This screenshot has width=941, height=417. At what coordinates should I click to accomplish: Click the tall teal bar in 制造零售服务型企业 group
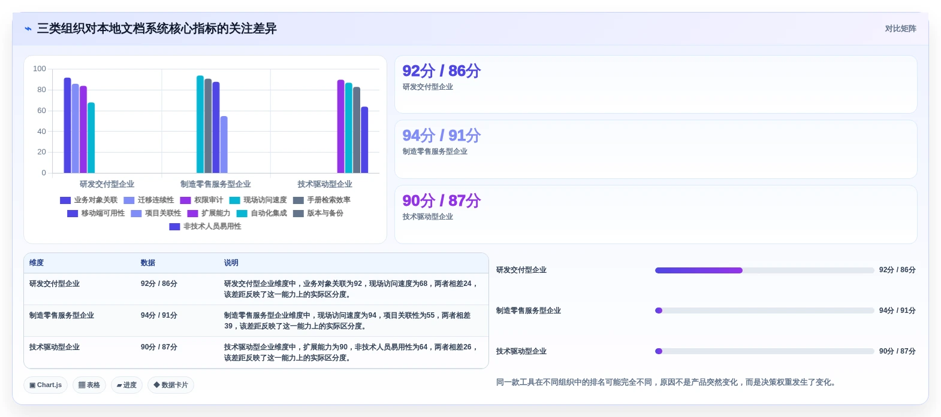[200, 124]
